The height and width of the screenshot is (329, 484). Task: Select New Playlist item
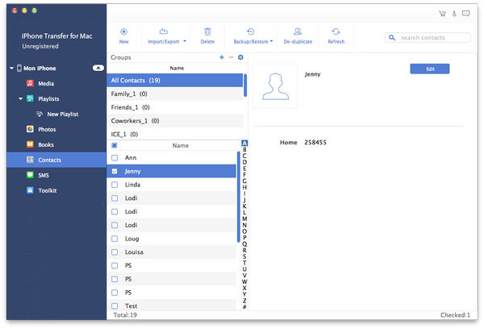(63, 115)
